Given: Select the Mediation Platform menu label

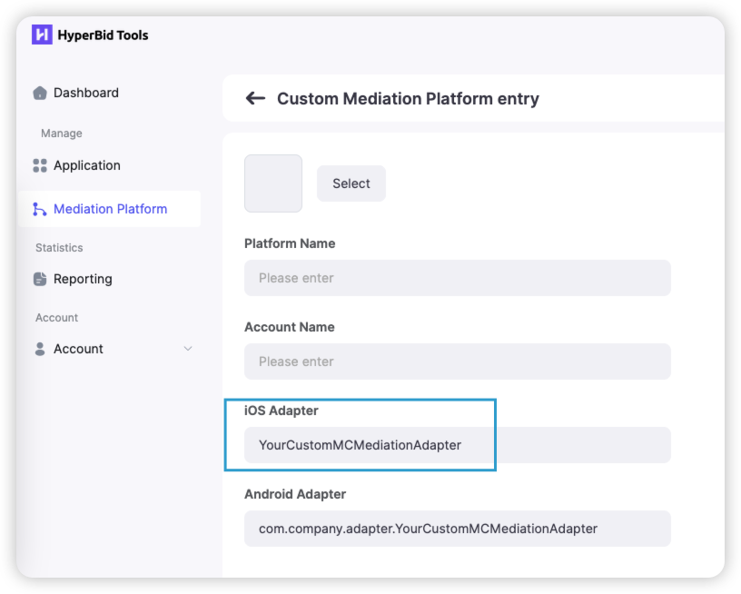Looking at the screenshot, I should coord(110,209).
